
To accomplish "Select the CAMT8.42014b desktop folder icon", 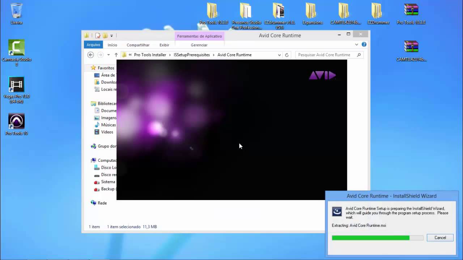I will 345,14.
